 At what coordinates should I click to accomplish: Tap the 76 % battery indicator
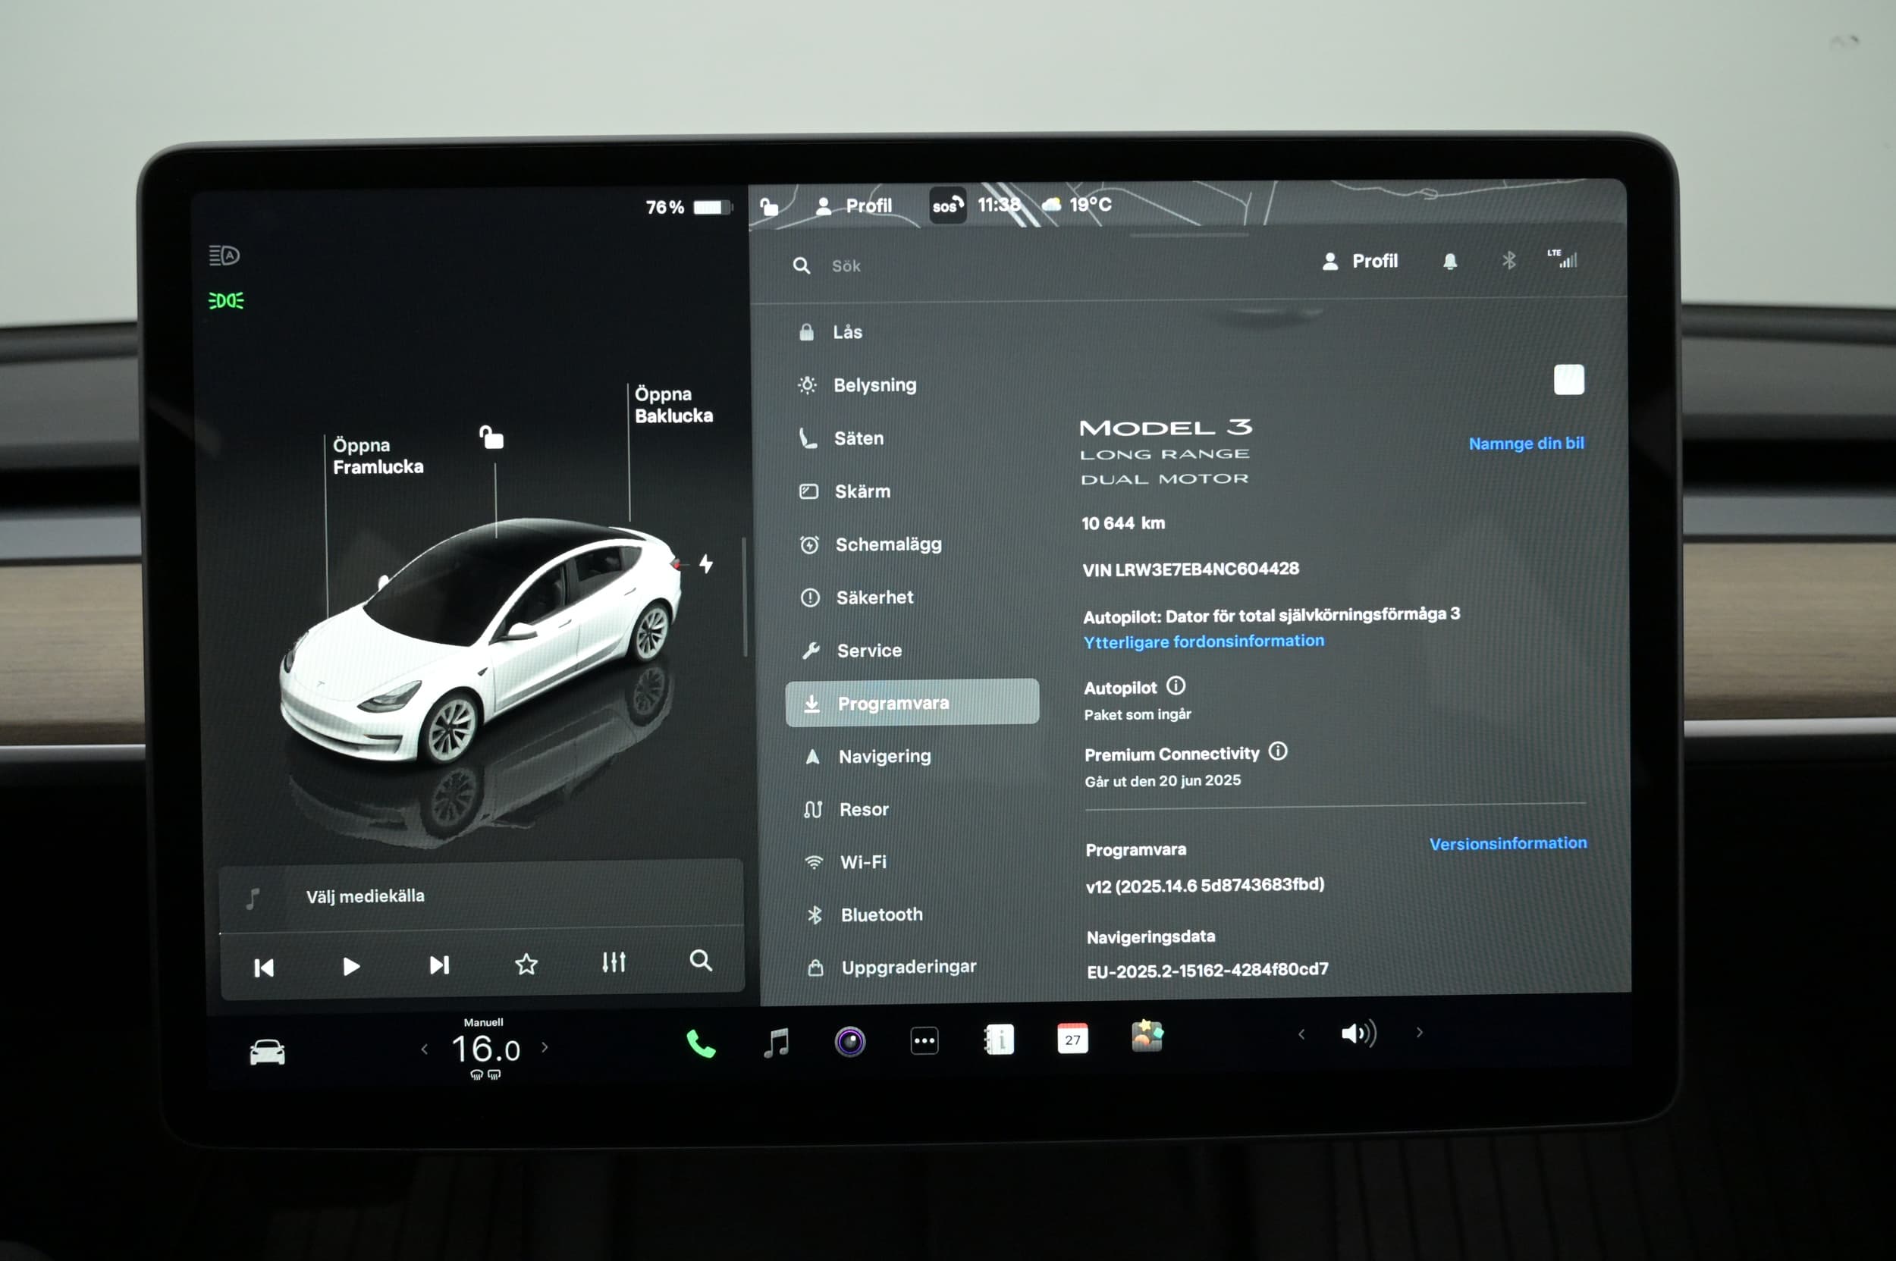[689, 208]
